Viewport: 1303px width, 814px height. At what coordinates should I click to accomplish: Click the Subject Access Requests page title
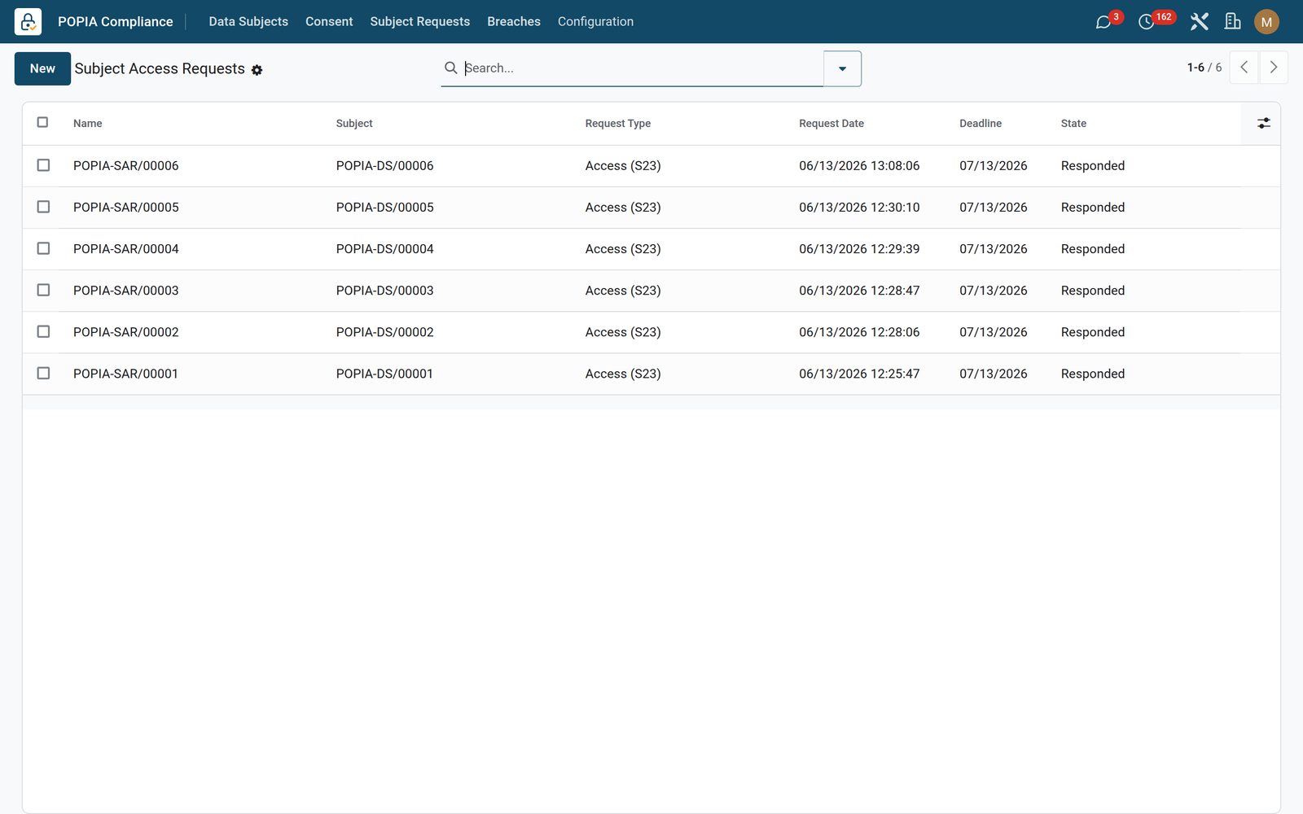coord(160,69)
